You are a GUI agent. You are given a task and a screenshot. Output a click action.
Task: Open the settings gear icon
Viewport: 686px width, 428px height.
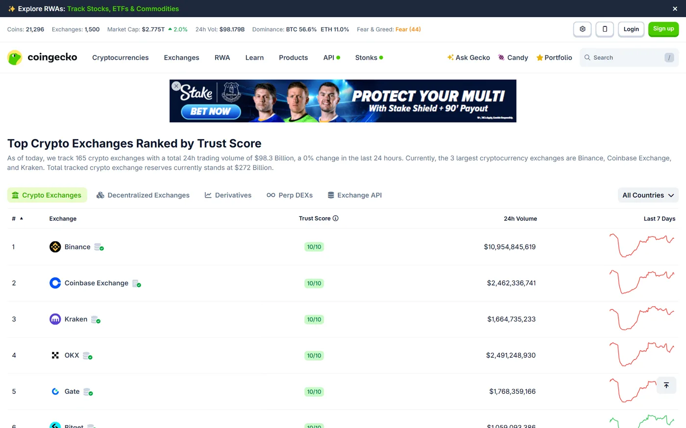(583, 29)
